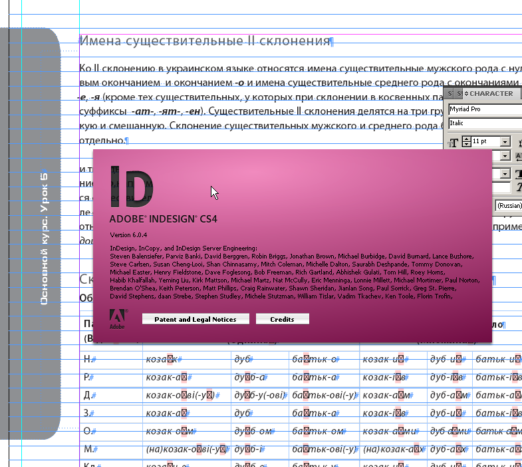Image resolution: width=522 pixels, height=467 pixels.
Task: Click the 11 pt font size field
Action: [x=485, y=141]
